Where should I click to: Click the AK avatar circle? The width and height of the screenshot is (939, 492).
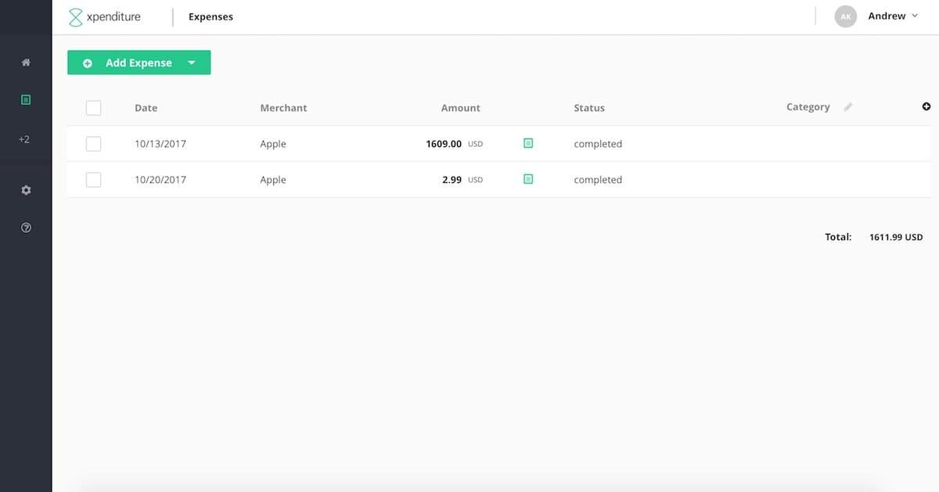coord(846,16)
